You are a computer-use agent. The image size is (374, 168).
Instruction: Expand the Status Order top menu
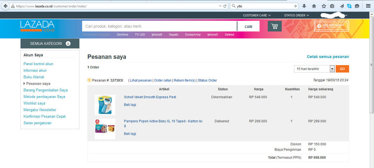click(297, 15)
